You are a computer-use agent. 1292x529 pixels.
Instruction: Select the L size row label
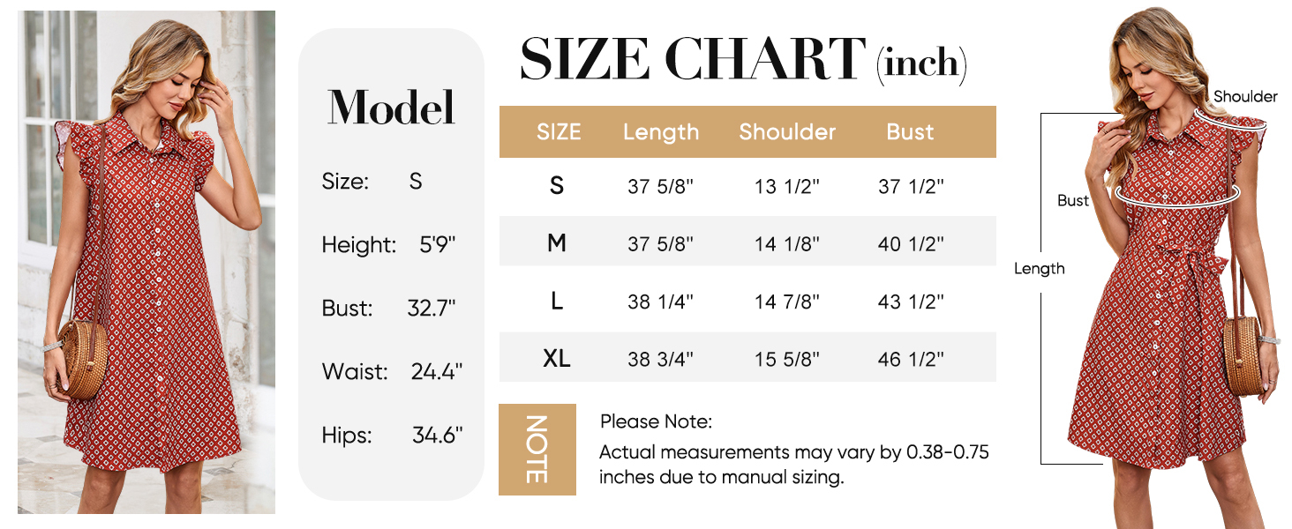coord(557,302)
